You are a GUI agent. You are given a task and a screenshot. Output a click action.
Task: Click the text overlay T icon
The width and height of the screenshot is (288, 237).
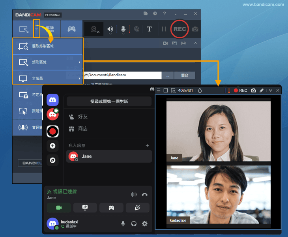pyautogui.click(x=149, y=29)
